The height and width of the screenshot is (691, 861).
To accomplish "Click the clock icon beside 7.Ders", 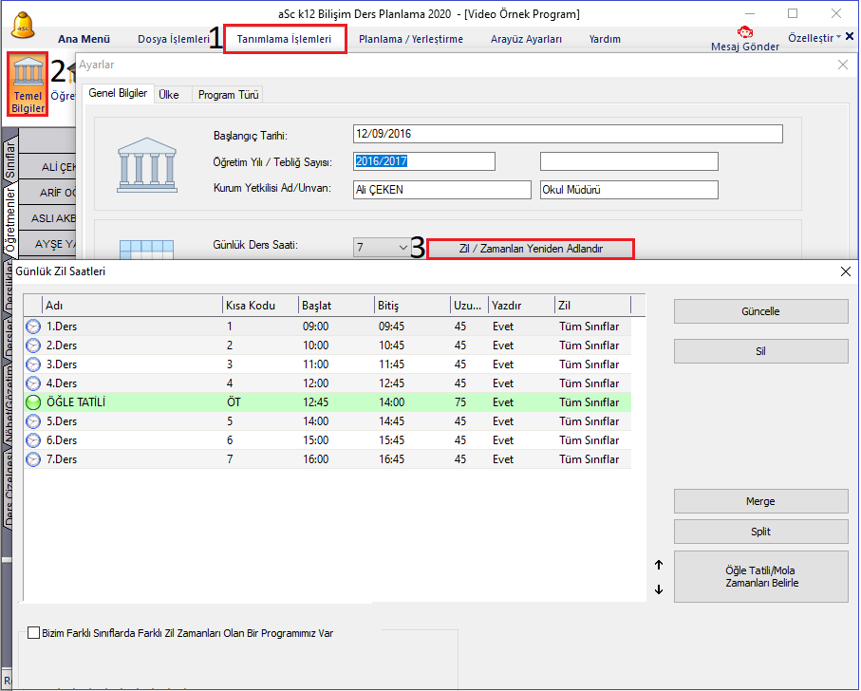I will coord(33,459).
